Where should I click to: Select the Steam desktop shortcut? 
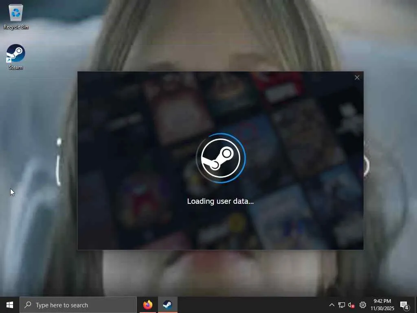[16, 57]
